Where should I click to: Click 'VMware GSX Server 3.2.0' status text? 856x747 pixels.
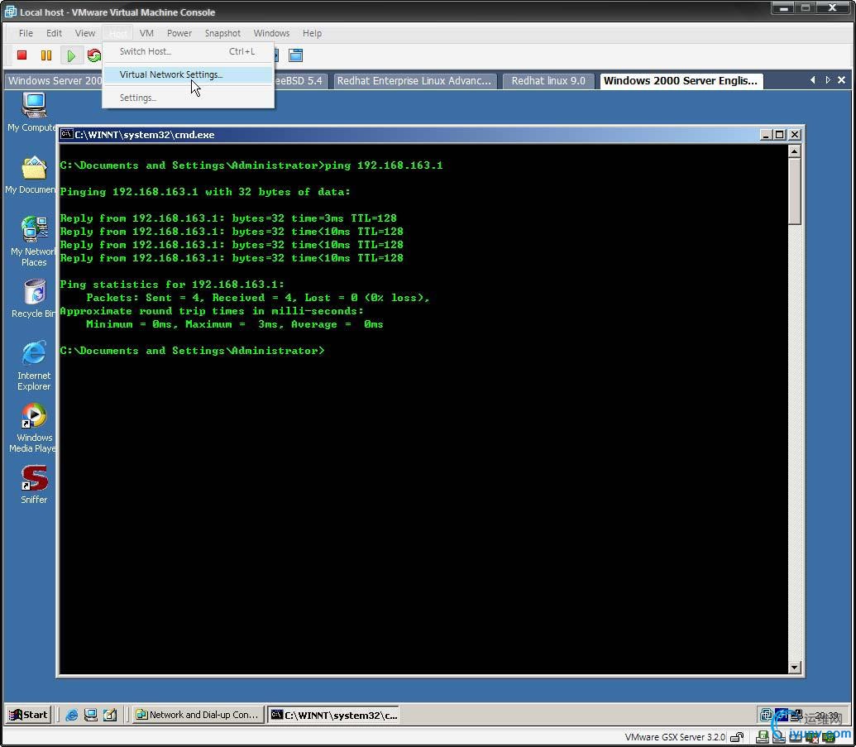pyautogui.click(x=675, y=737)
